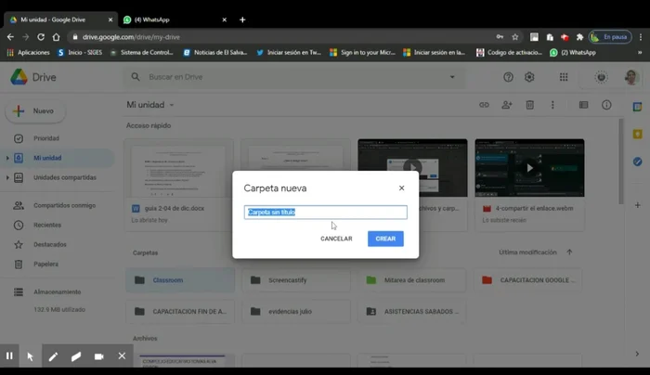Click the folder name input field
The image size is (650, 375).
click(x=325, y=213)
